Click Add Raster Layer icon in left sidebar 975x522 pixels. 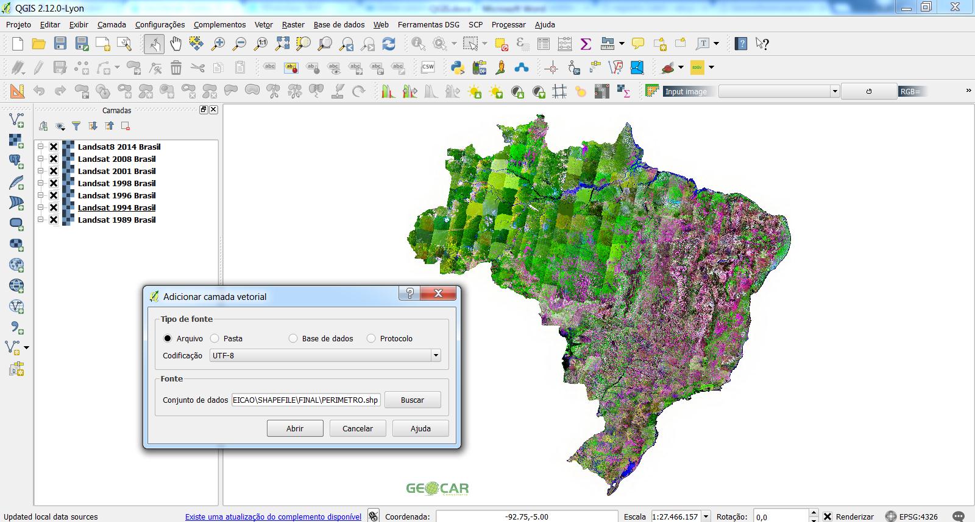[x=16, y=141]
